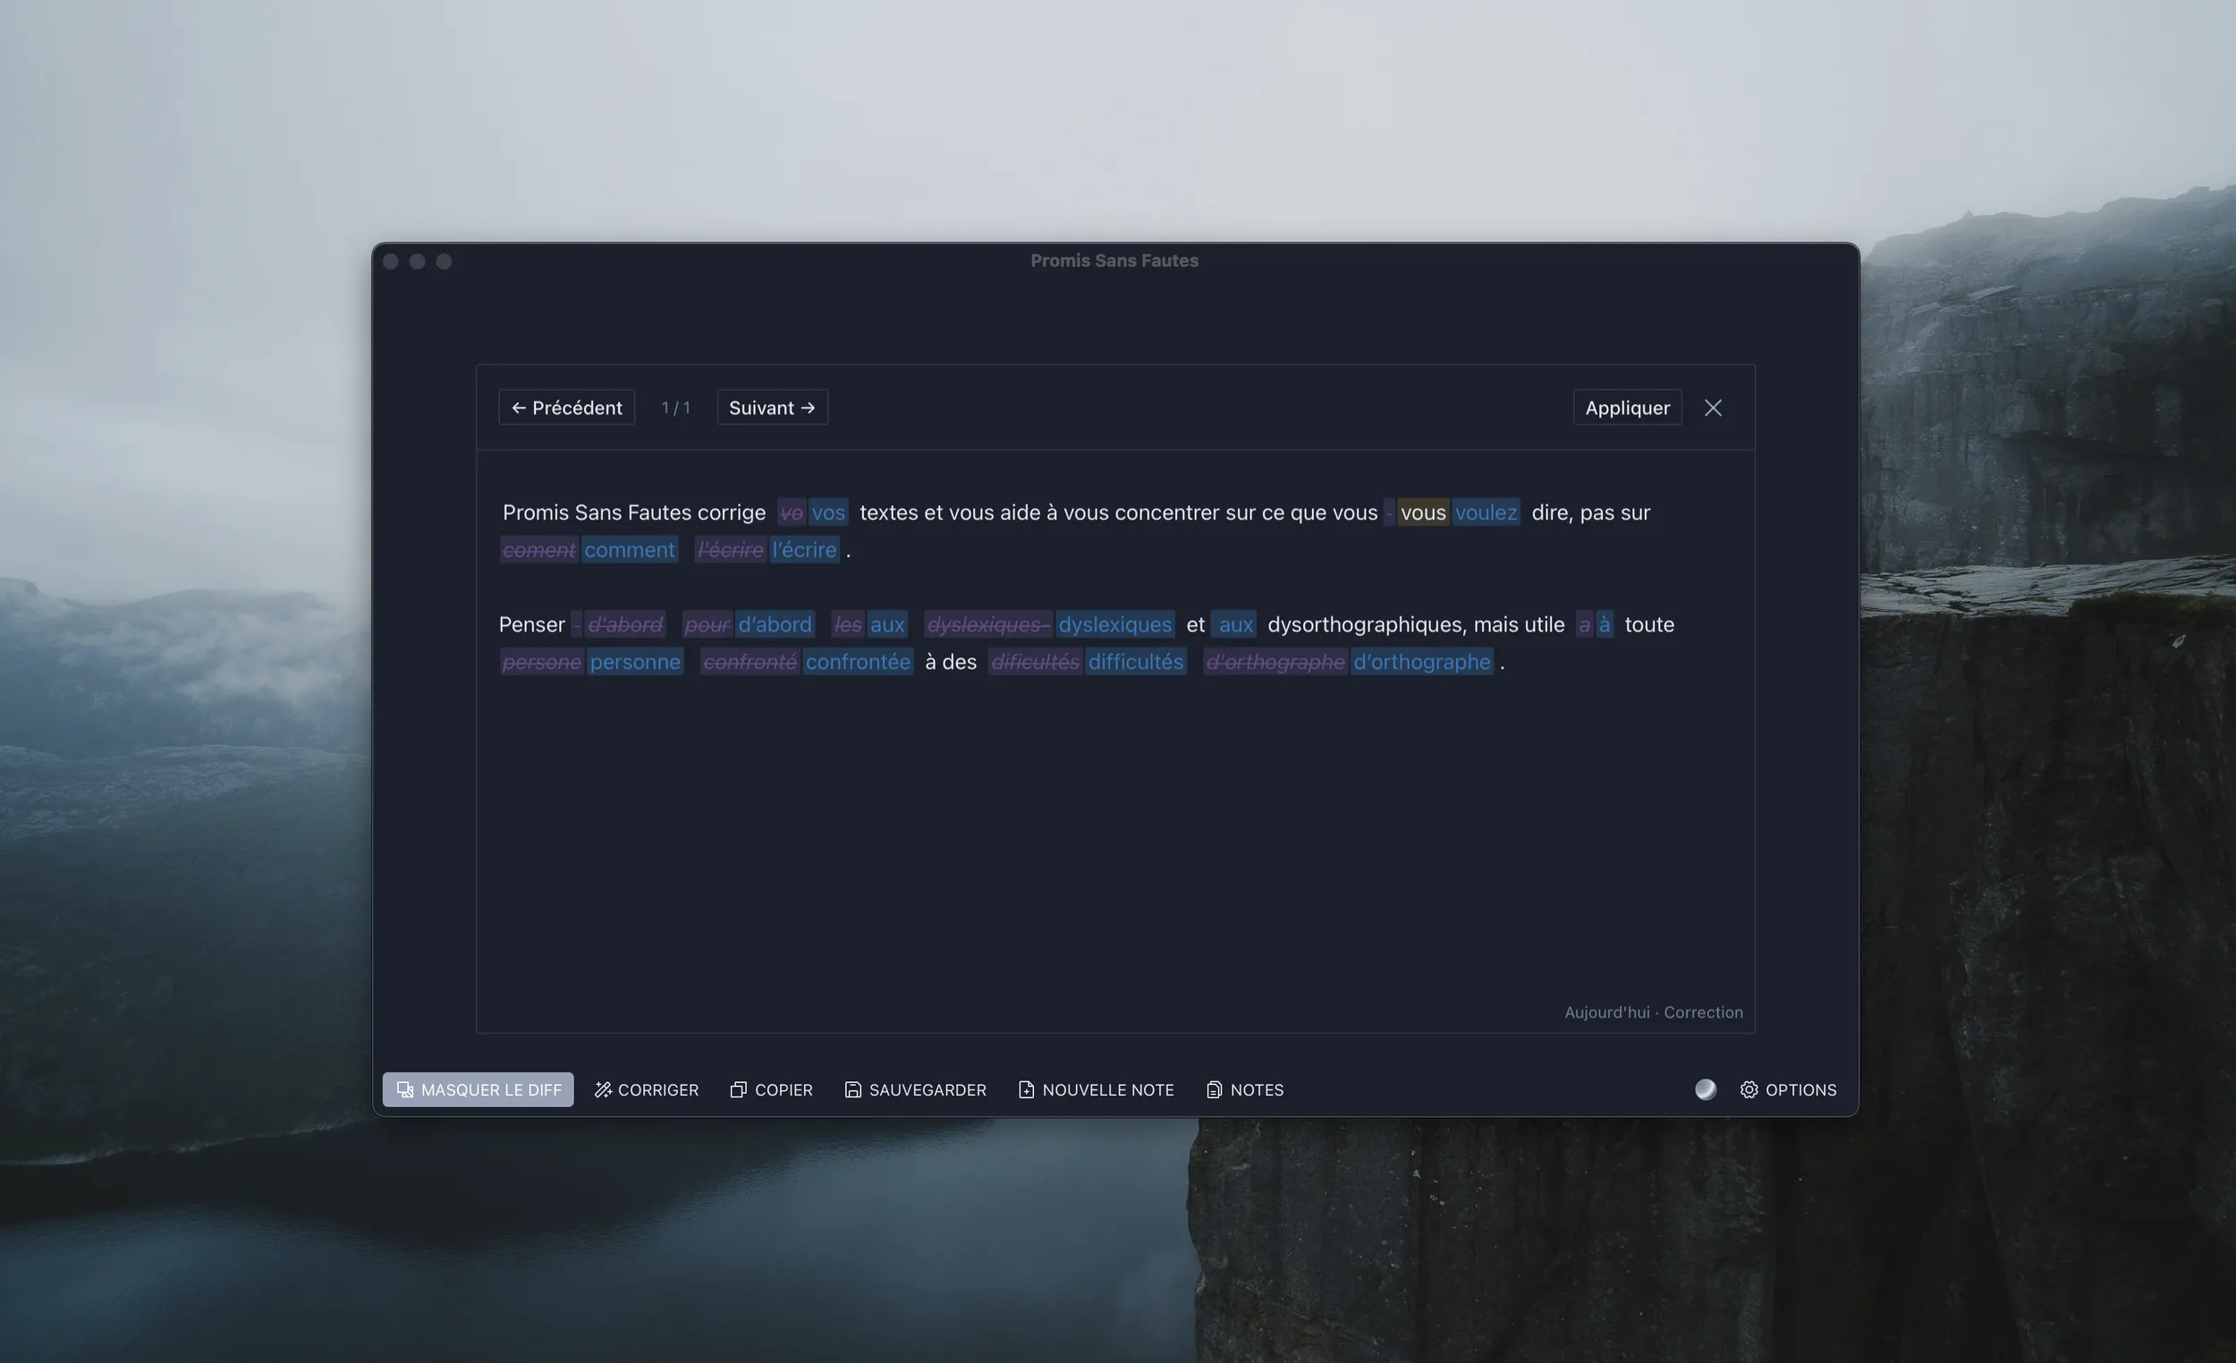Image resolution: width=2236 pixels, height=1363 pixels.
Task: Create a note via Nouvelle Note icon
Action: pyautogui.click(x=1026, y=1089)
